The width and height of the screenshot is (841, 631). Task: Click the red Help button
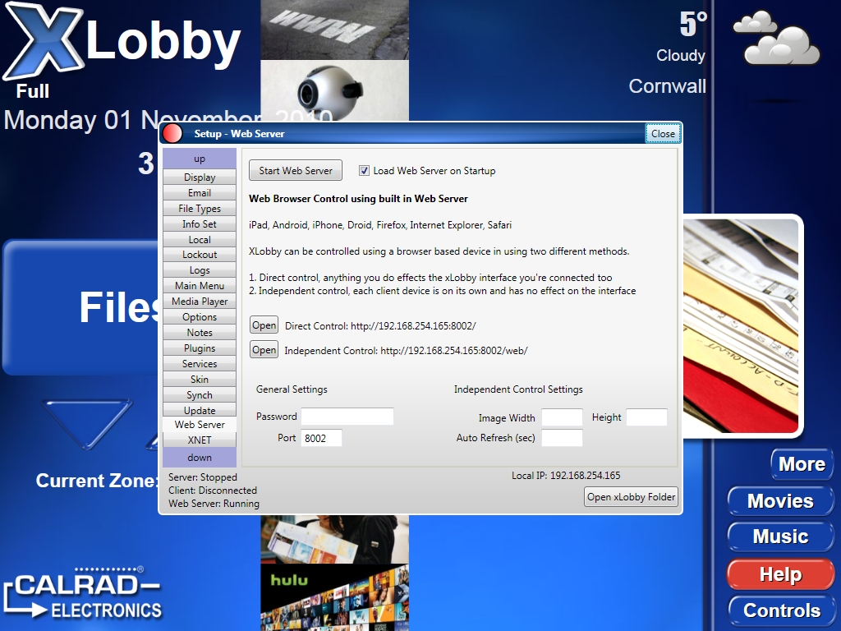tap(780, 574)
